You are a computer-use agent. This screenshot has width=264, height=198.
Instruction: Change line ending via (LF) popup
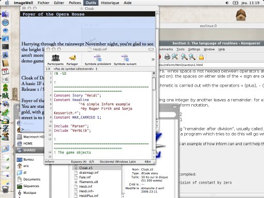tap(91, 162)
